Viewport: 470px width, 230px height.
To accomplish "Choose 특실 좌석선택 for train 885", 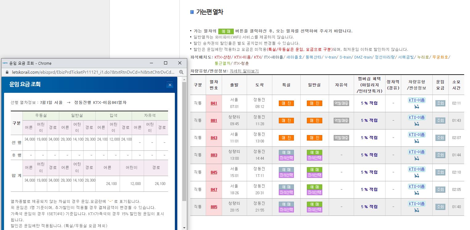I will [286, 210].
